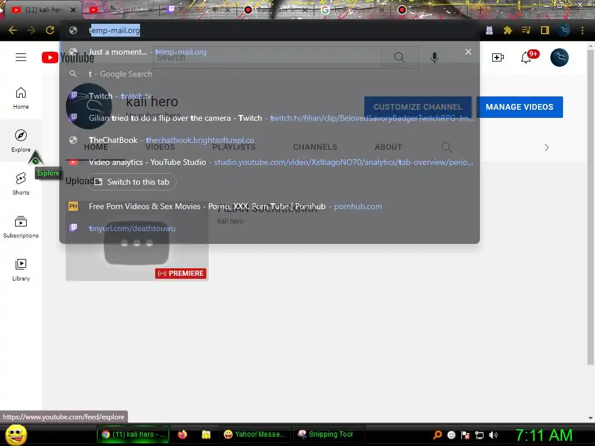
Task: Open the Extensions puzzle-piece menu
Action: coord(508,30)
